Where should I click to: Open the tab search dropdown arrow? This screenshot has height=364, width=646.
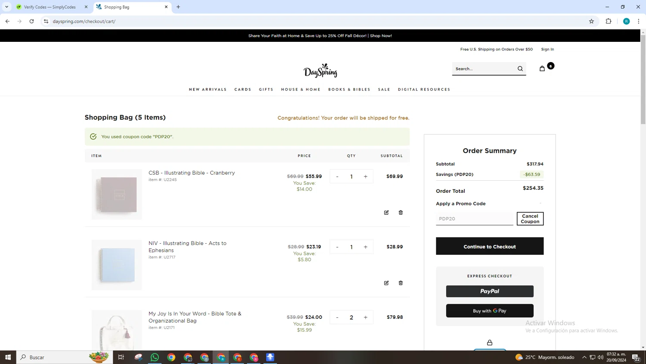pos(6,7)
